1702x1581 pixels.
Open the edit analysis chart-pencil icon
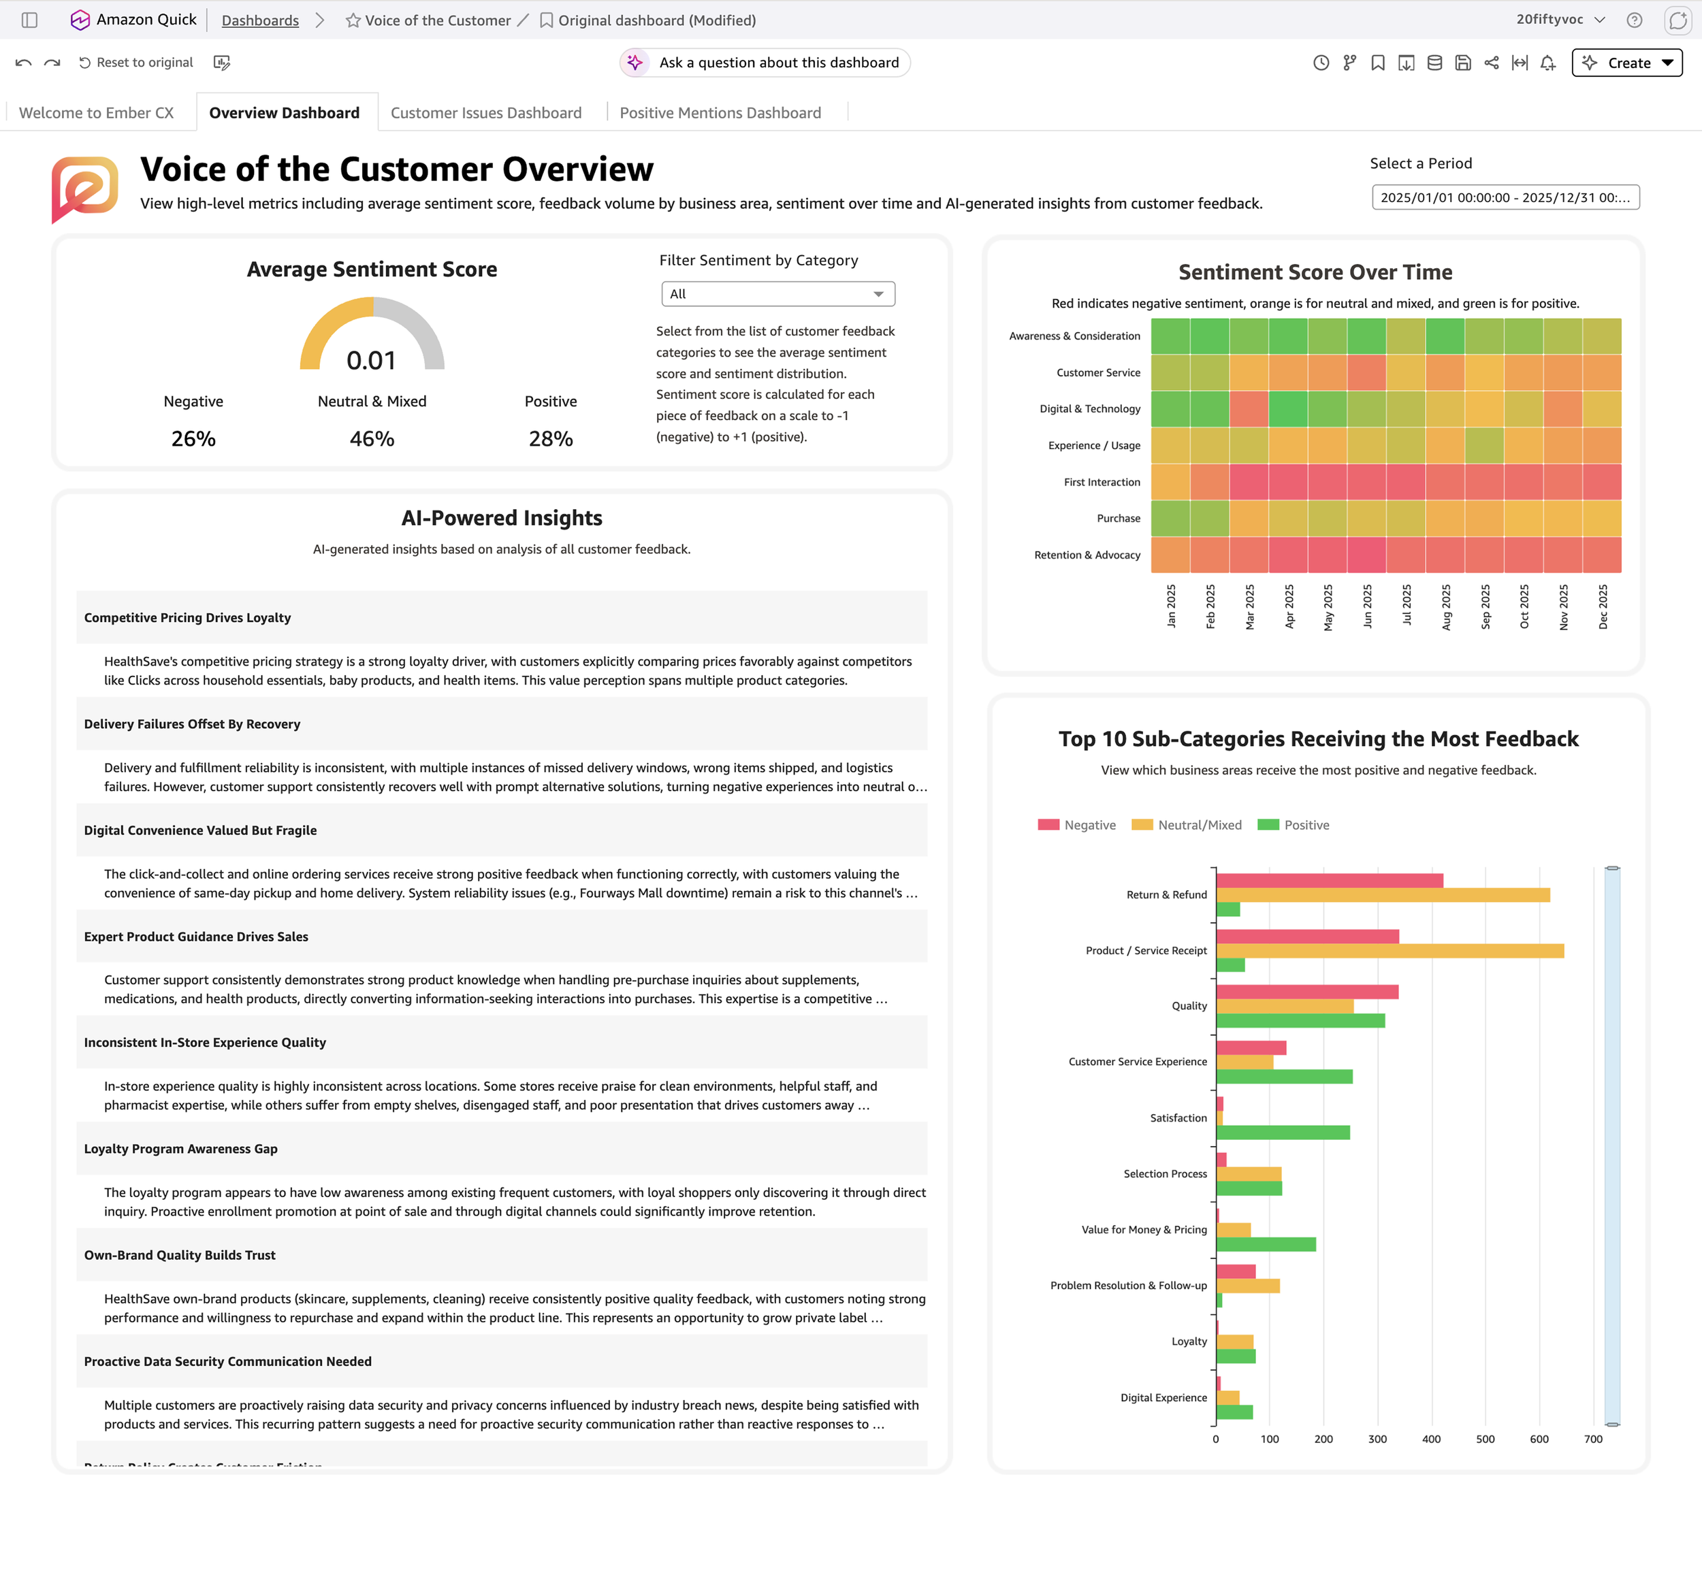(222, 63)
